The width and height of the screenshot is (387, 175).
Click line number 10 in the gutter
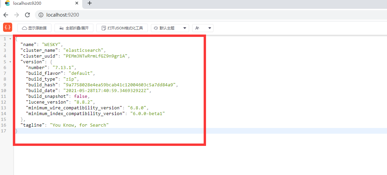3,91
